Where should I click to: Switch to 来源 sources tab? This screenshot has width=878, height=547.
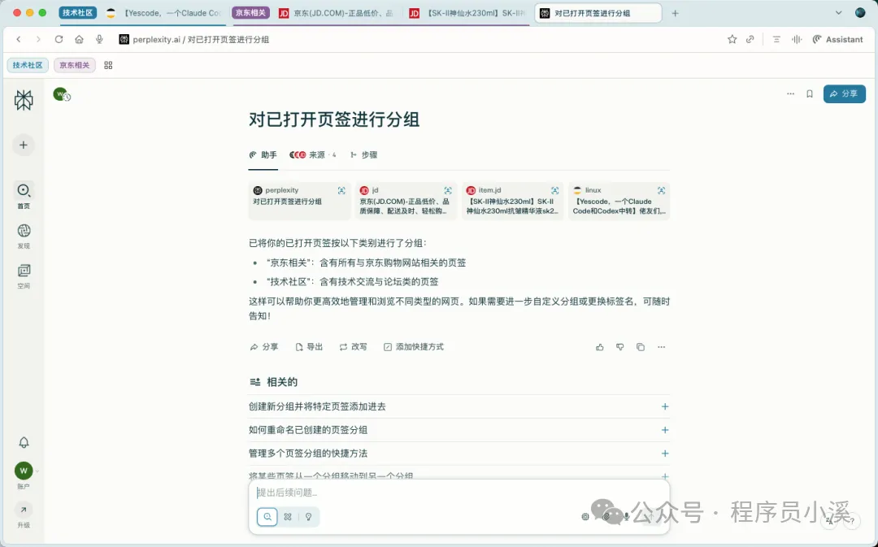tap(312, 155)
